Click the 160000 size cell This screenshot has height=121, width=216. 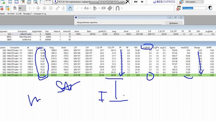[48, 34]
